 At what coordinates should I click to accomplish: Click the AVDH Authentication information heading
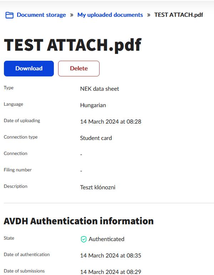point(78,221)
